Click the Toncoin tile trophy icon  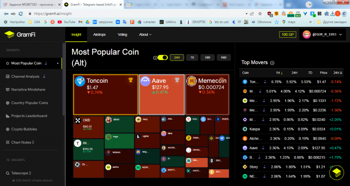click(131, 80)
